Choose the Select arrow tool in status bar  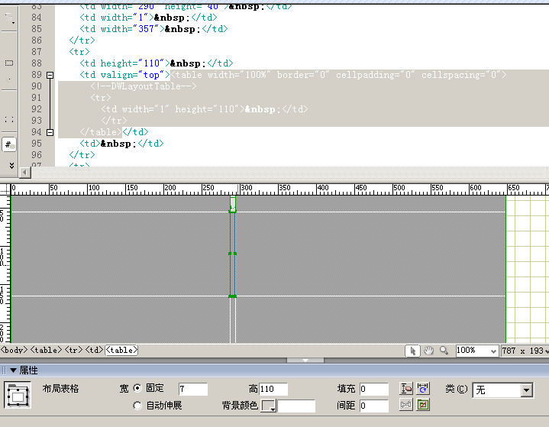click(x=413, y=351)
